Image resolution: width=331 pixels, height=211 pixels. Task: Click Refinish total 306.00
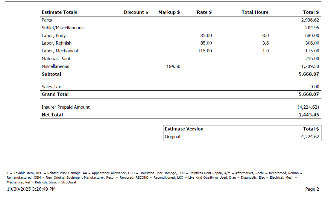click(x=312, y=43)
